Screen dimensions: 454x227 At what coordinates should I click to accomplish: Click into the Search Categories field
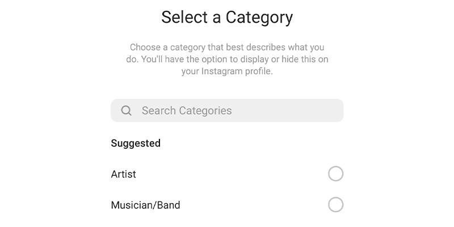tap(227, 111)
